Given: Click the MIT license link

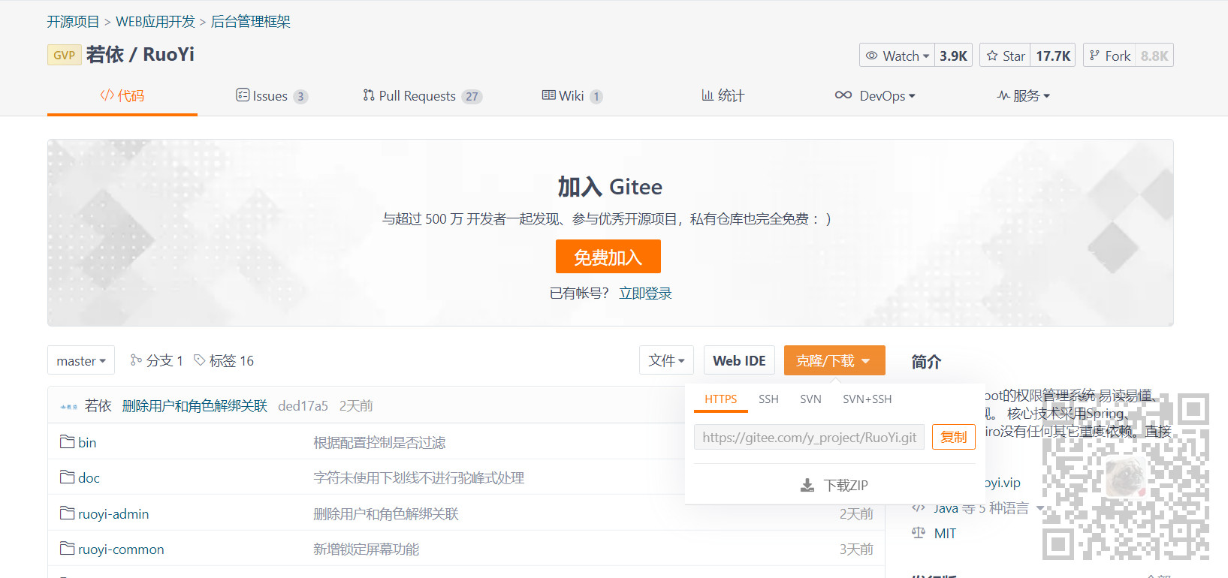Looking at the screenshot, I should tap(945, 534).
